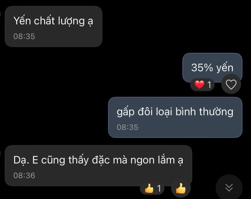This screenshot has width=251, height=199.
Task: Select the "35% yến" message bubble
Action: [212, 68]
